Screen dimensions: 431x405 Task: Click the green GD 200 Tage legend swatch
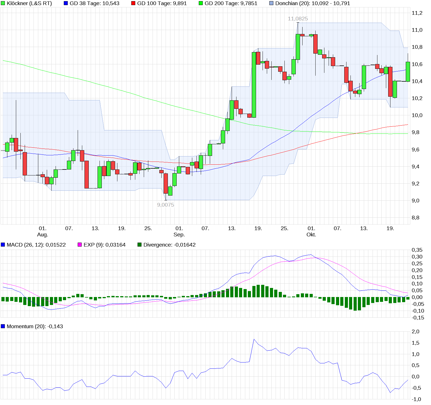(x=201, y=3)
